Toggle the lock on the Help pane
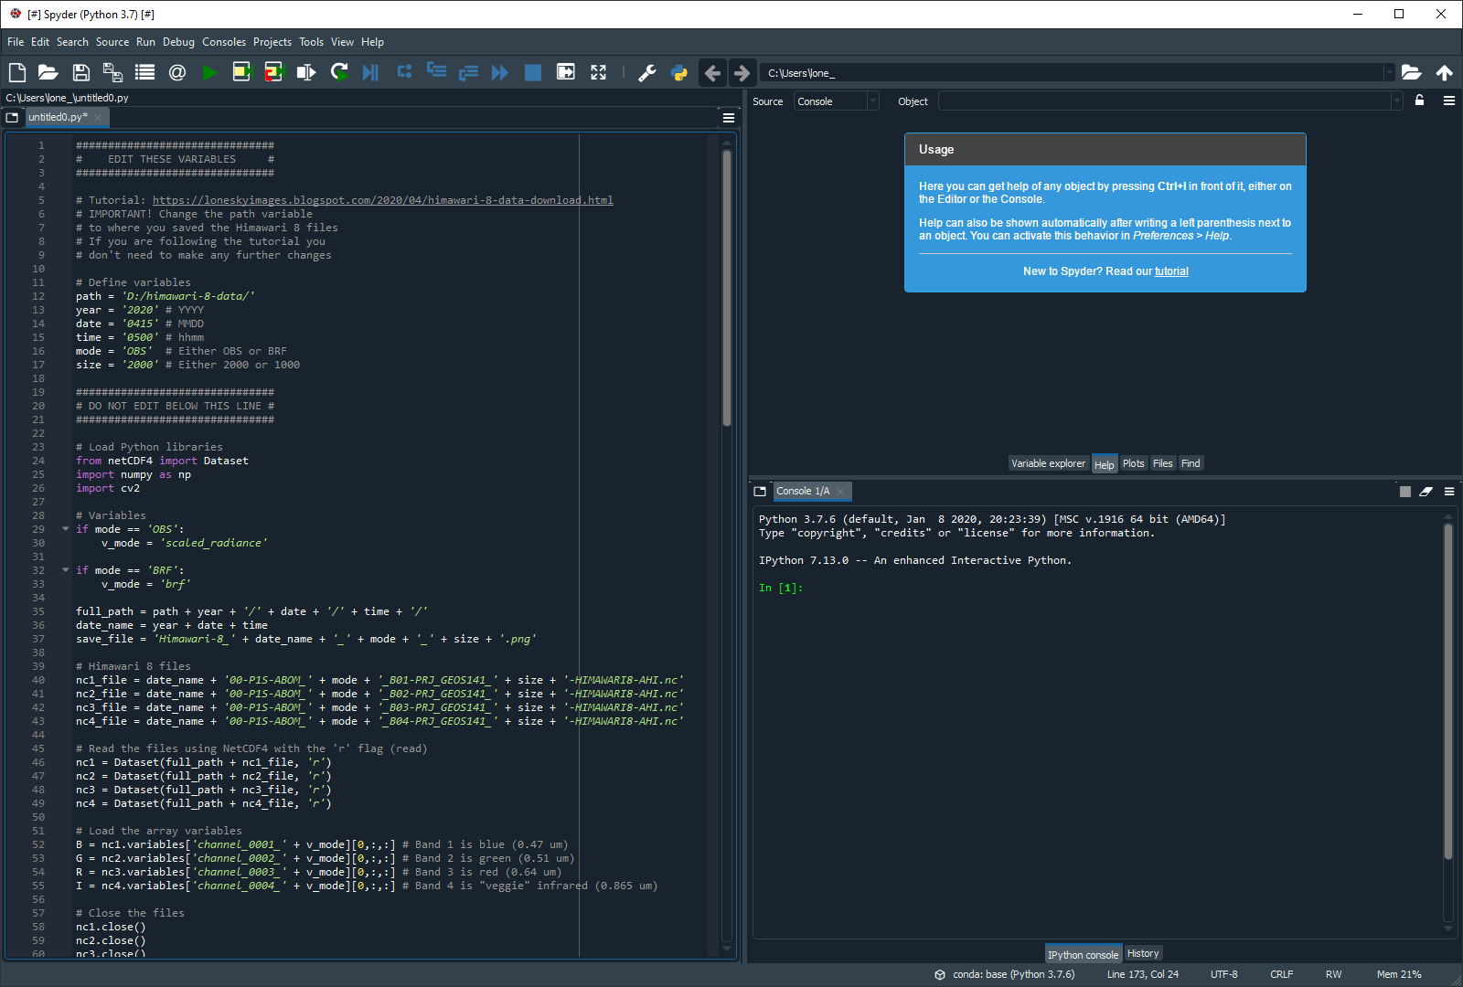Image resolution: width=1463 pixels, height=987 pixels. coord(1419,101)
